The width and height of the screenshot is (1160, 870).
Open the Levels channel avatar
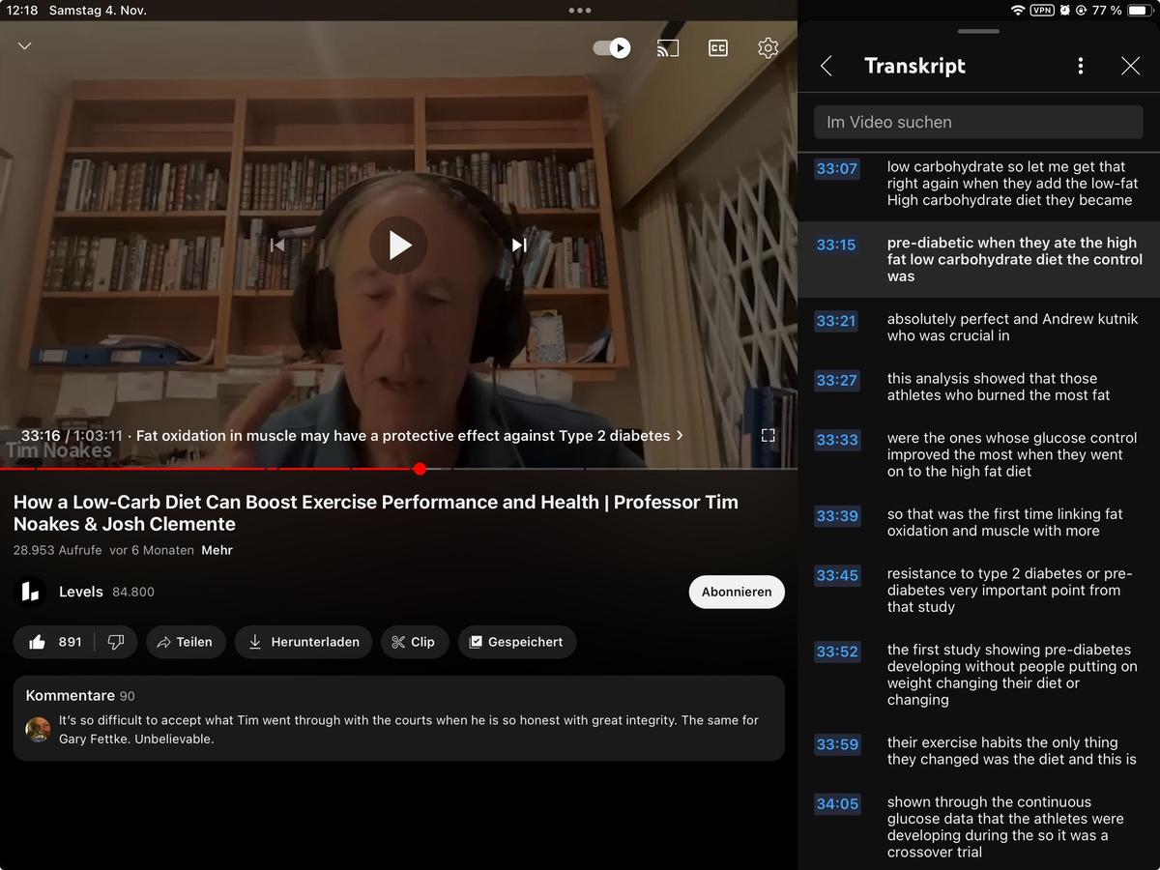(30, 592)
